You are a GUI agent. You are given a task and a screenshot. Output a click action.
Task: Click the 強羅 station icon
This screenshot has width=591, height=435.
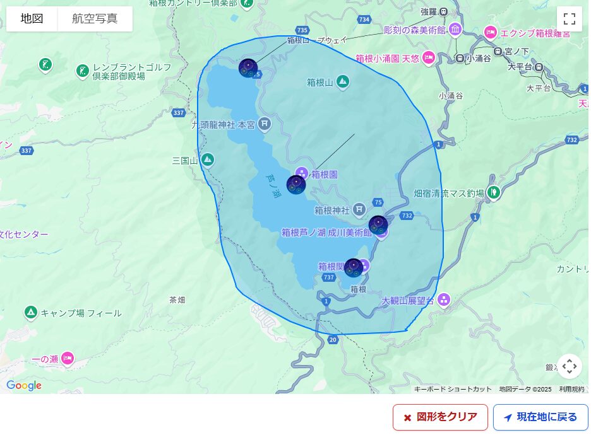(444, 12)
